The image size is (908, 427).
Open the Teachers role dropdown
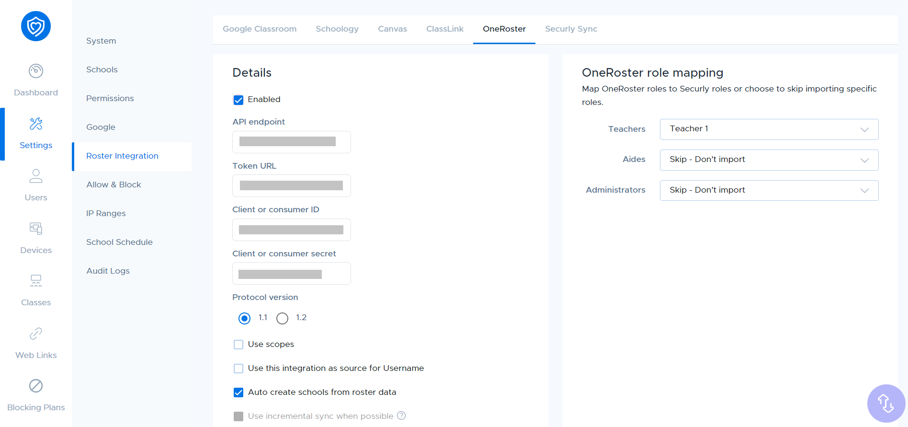769,129
